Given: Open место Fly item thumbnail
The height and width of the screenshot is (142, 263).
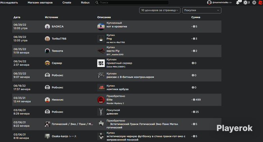Looking at the screenshot, I should pyautogui.click(x=101, y=51).
